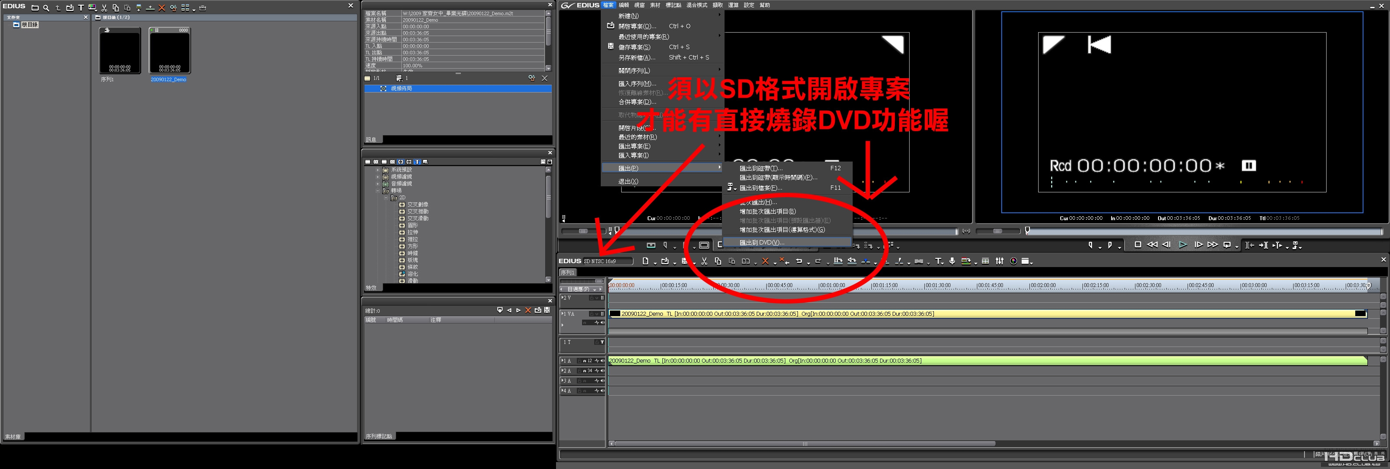Choose 另存新檔(A)... from file menu

(x=662, y=57)
